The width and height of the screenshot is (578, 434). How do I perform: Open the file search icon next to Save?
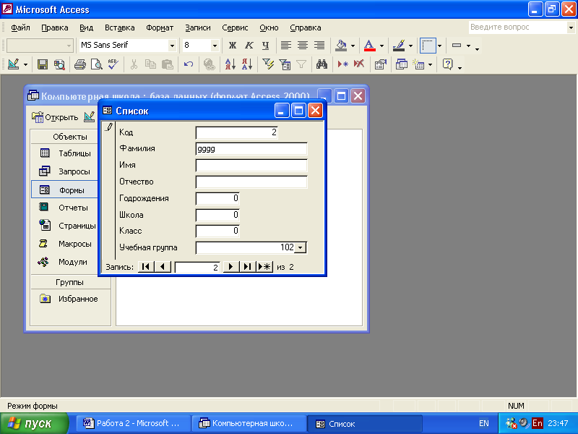[59, 64]
